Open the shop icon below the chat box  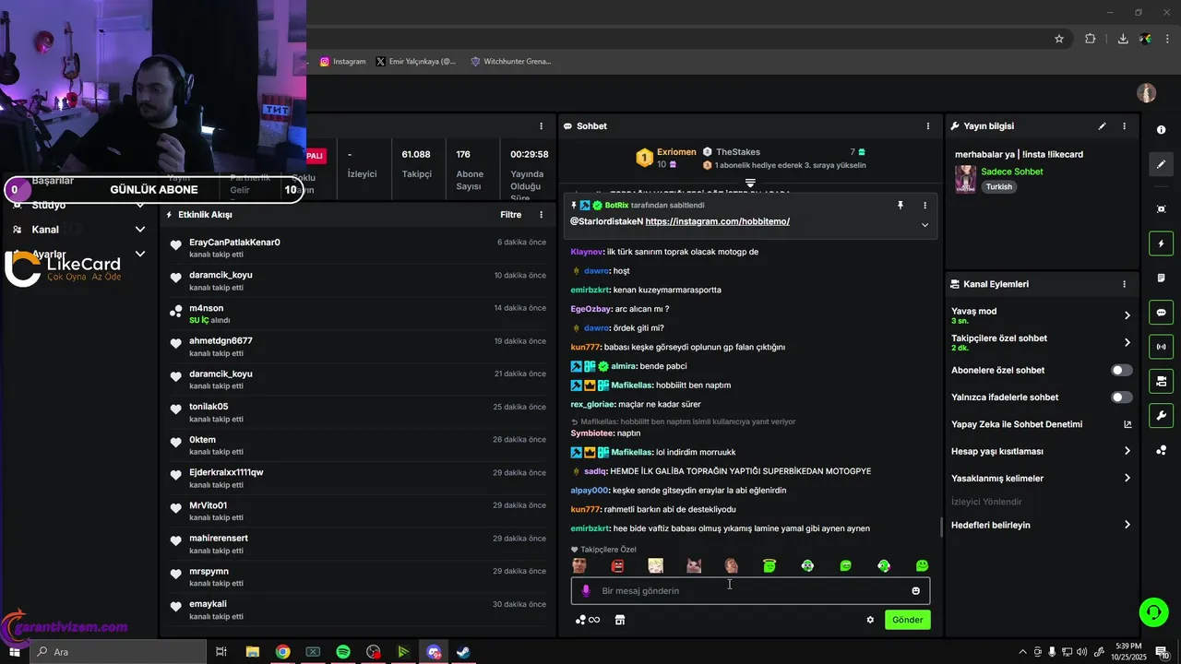(620, 620)
